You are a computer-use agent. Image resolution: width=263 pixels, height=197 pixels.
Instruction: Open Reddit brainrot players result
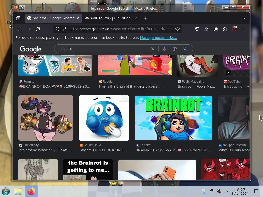coord(130,86)
